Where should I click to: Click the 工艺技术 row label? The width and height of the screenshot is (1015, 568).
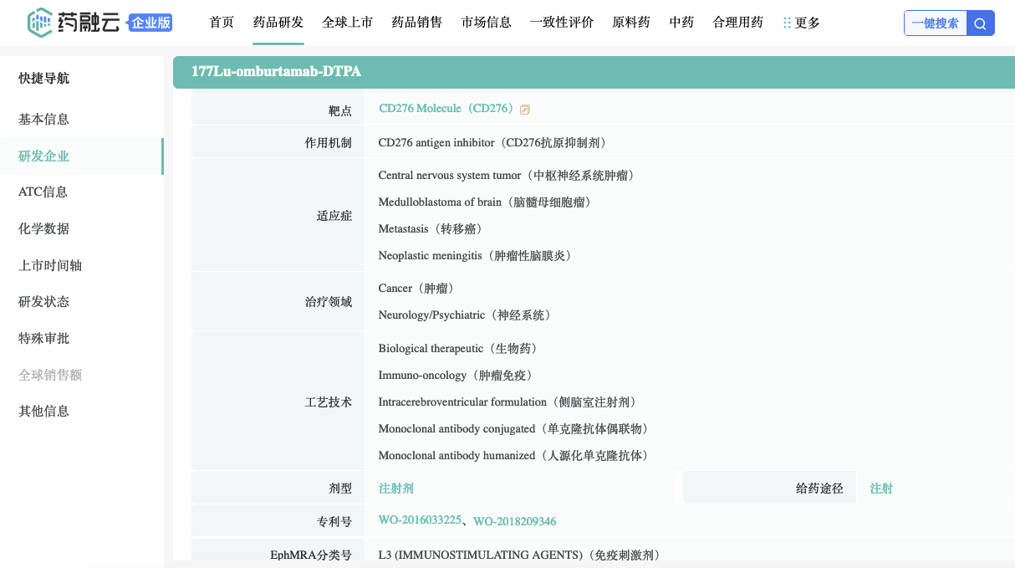pos(329,402)
